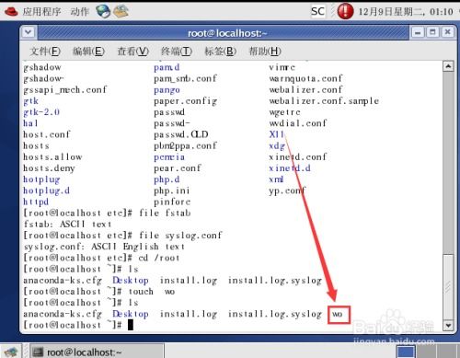Click the 'wvdial.conf' file name

pos(298,123)
